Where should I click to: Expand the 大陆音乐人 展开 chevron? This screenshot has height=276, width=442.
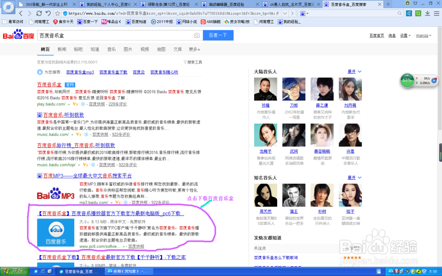pos(360,72)
